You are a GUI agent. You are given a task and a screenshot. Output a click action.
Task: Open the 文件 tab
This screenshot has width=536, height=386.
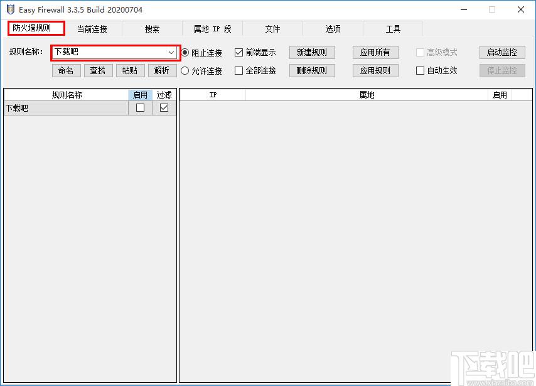[x=272, y=29]
